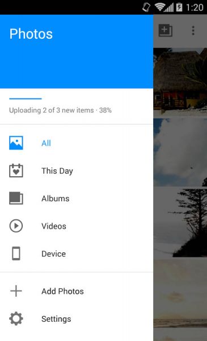This screenshot has height=341, width=207.
Task: Select the All menu label
Action: click(x=46, y=143)
